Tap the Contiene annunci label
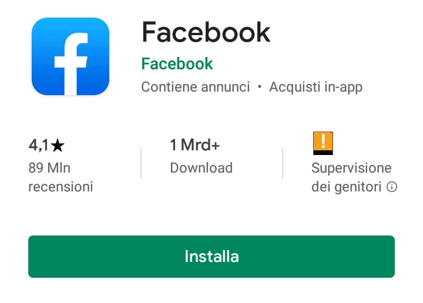423x303 pixels. [195, 87]
